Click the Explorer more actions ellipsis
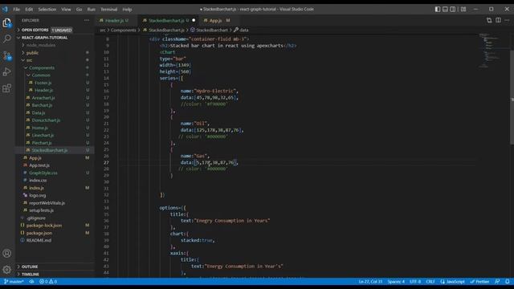Image resolution: width=514 pixels, height=289 pixels. [87, 20]
